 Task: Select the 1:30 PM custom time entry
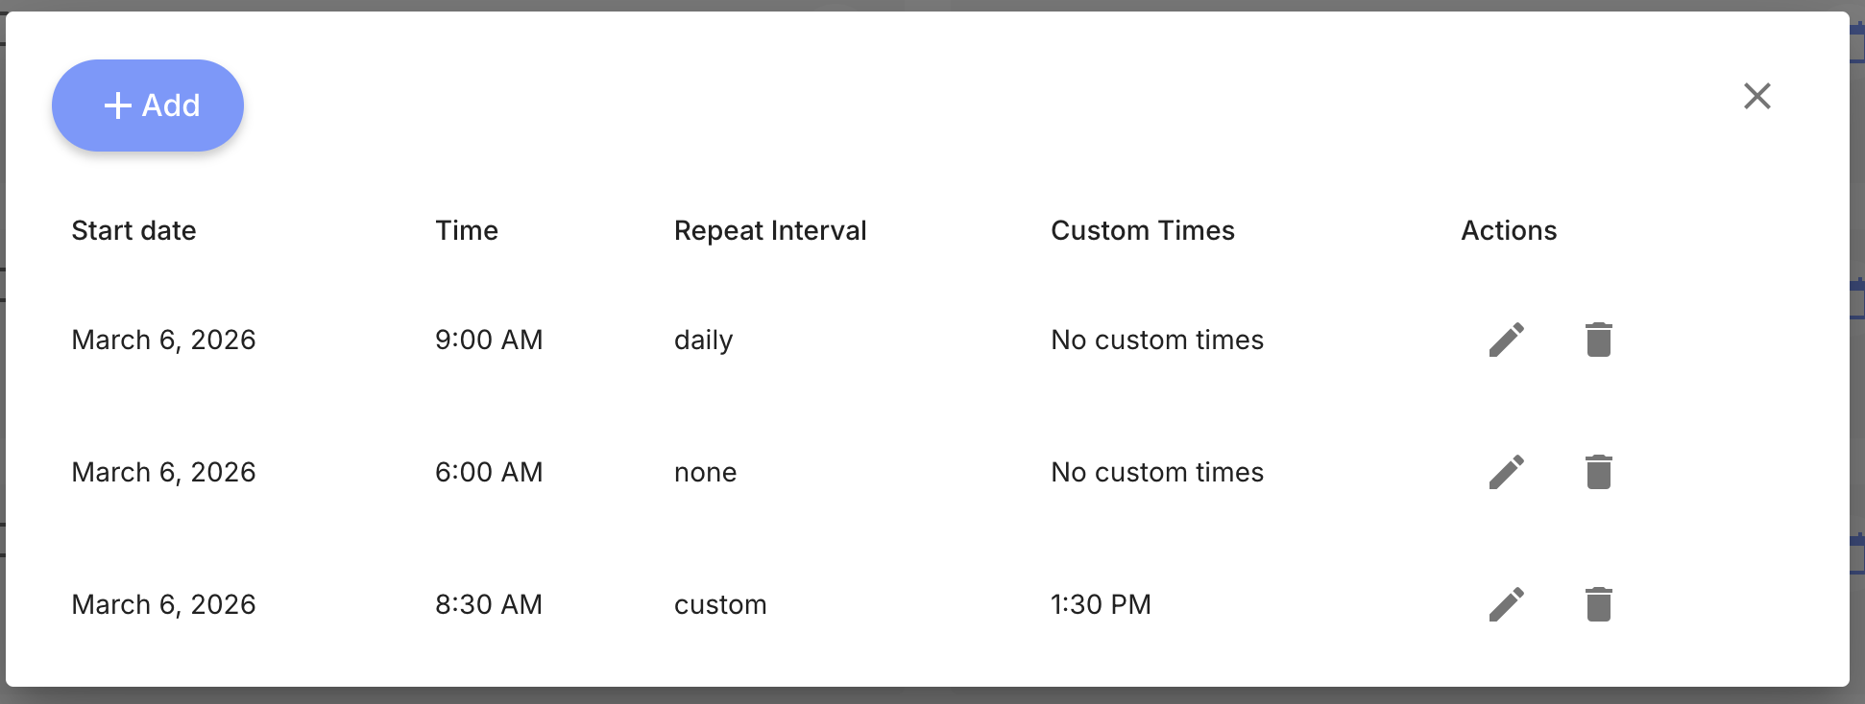coord(1100,604)
